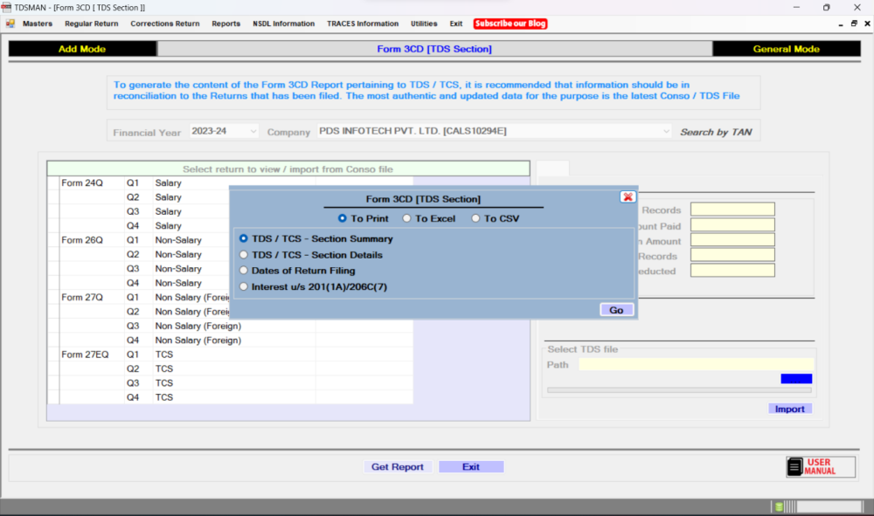Click the TDSMAN application icon in title bar
This screenshot has width=874, height=516.
(7, 7)
